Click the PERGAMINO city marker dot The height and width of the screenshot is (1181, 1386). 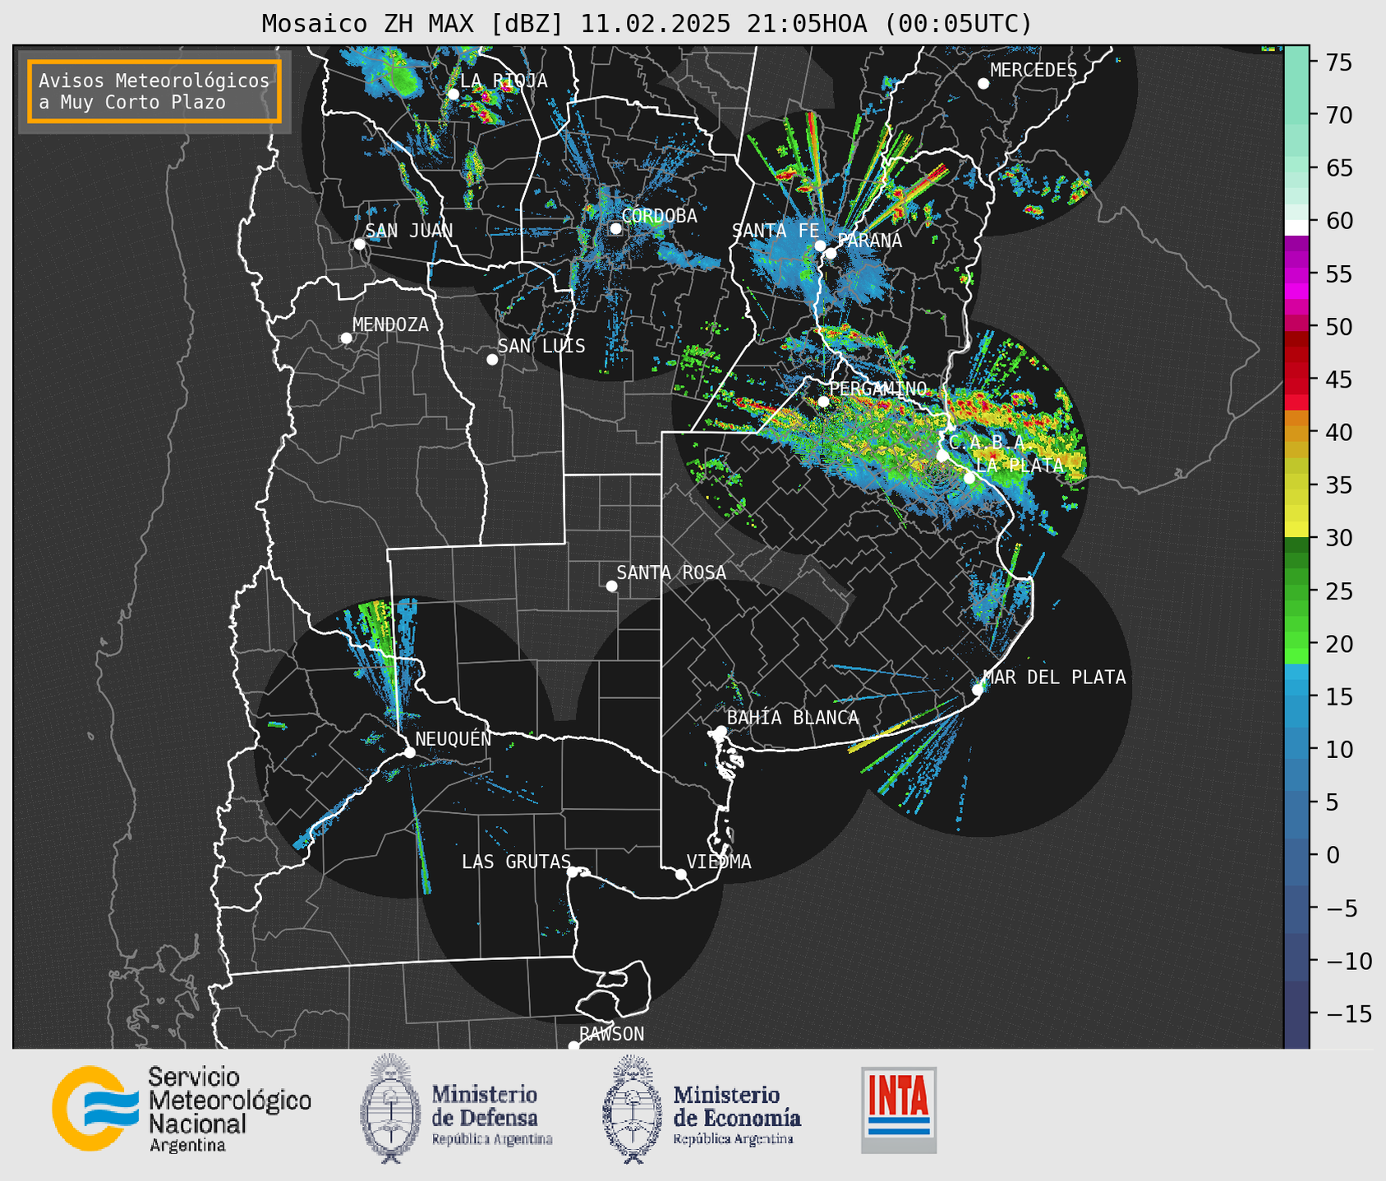click(824, 402)
